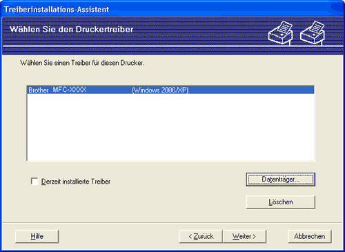Click the Löschen button to delete driver
The image size is (345, 252).
tap(281, 202)
